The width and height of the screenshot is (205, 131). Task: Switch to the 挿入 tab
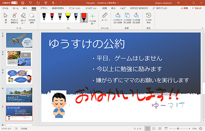click(25, 8)
